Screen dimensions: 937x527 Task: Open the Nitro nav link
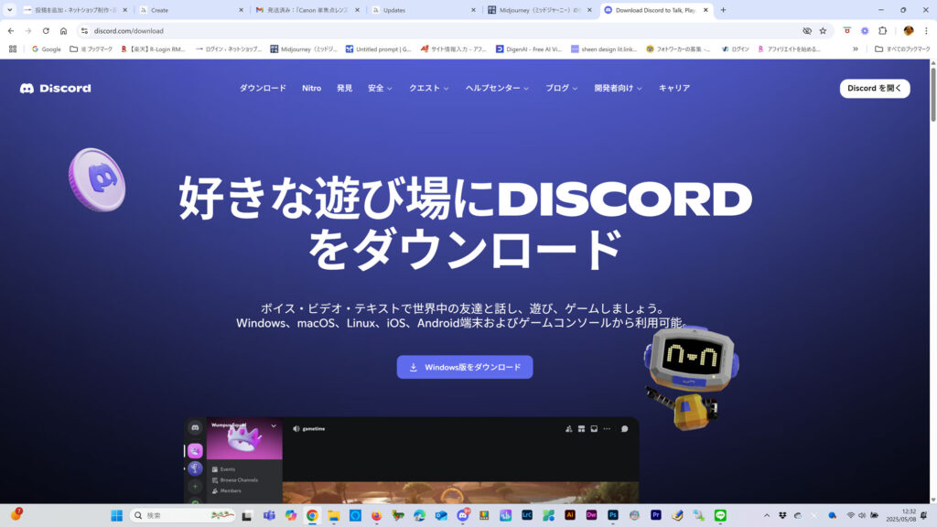pyautogui.click(x=311, y=89)
